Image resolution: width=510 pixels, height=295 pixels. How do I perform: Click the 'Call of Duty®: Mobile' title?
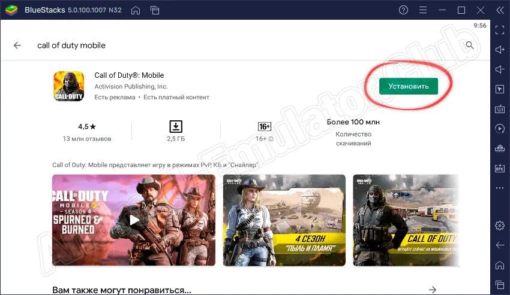point(129,75)
